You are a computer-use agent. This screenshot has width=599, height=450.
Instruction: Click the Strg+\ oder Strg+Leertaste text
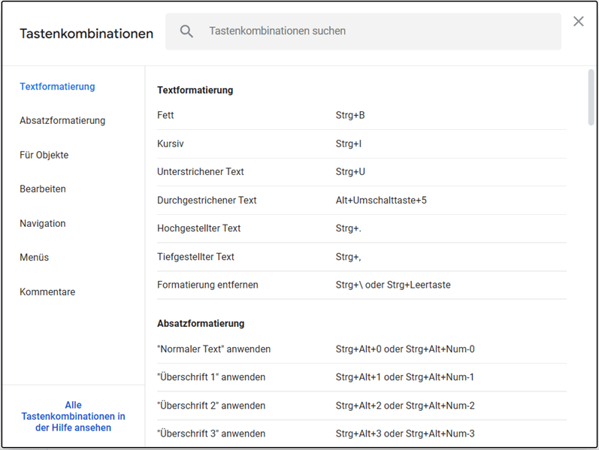click(x=393, y=285)
